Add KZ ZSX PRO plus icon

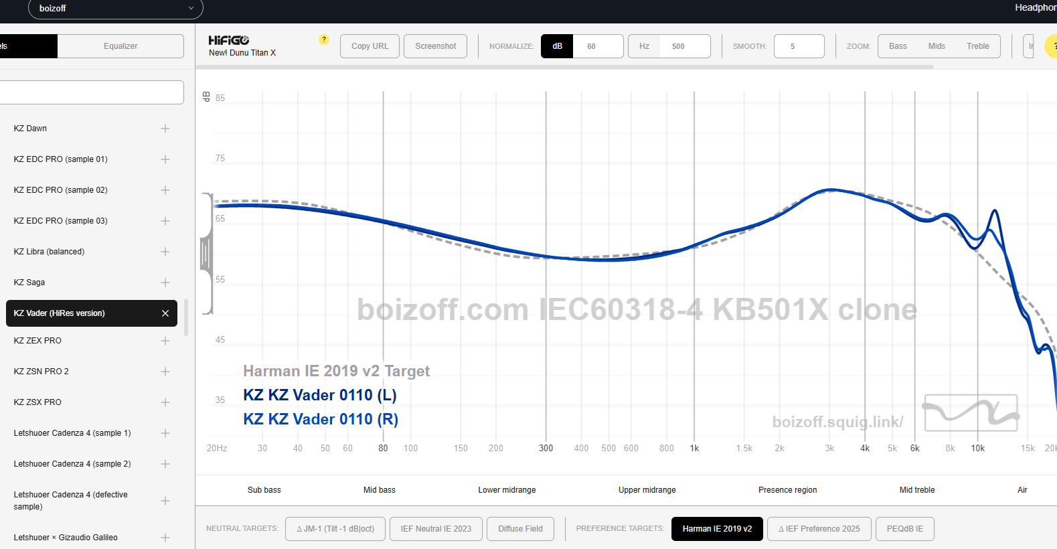click(x=165, y=402)
